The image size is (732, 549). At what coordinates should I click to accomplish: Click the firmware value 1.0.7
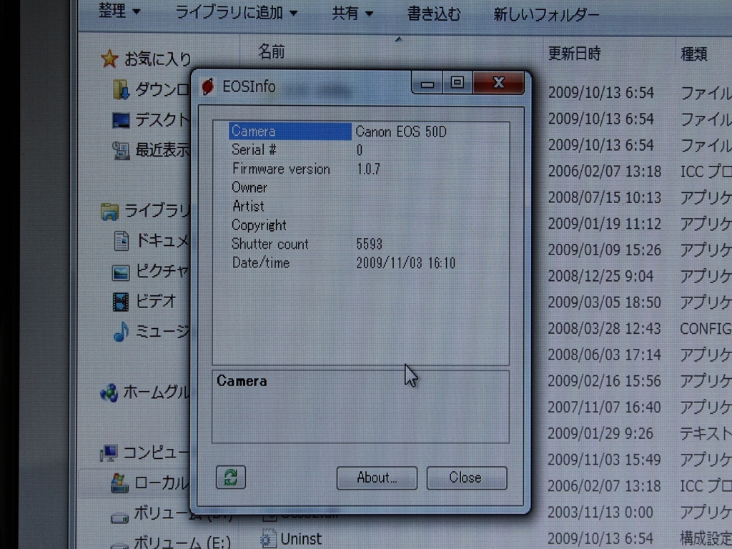pos(368,169)
